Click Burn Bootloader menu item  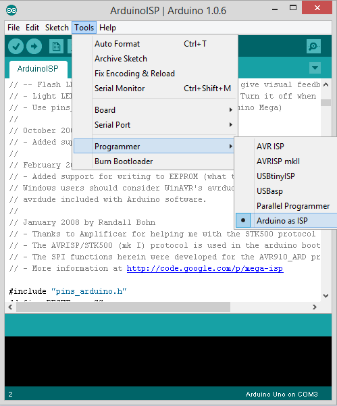(x=154, y=161)
